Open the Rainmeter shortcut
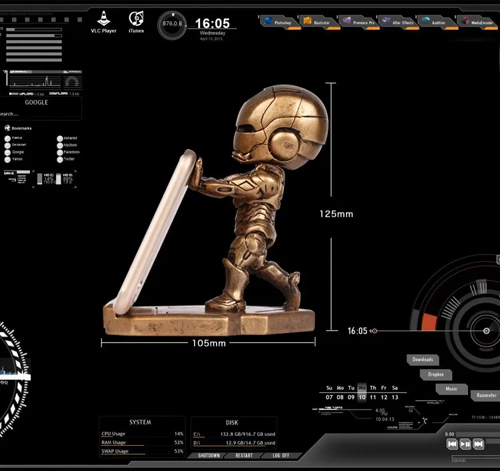500x471 pixels. [x=486, y=395]
